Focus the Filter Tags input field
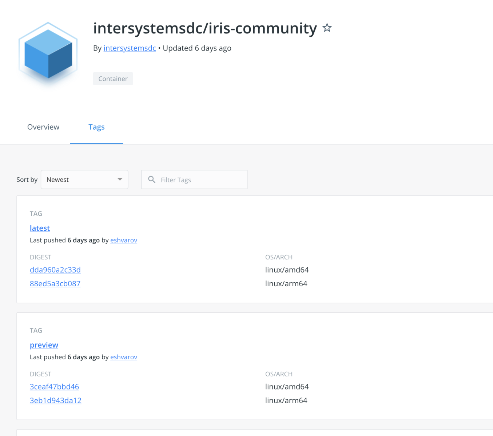 pos(194,179)
